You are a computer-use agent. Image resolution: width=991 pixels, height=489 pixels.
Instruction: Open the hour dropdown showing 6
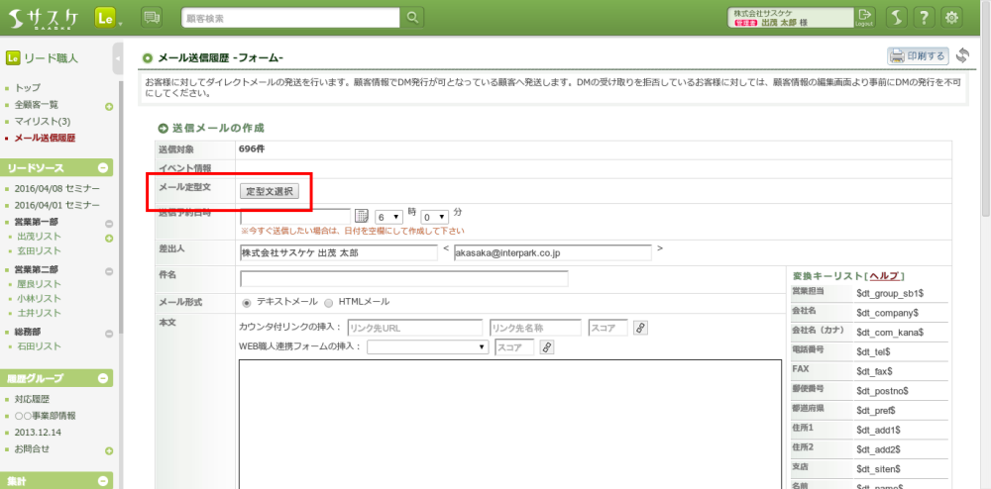(388, 216)
